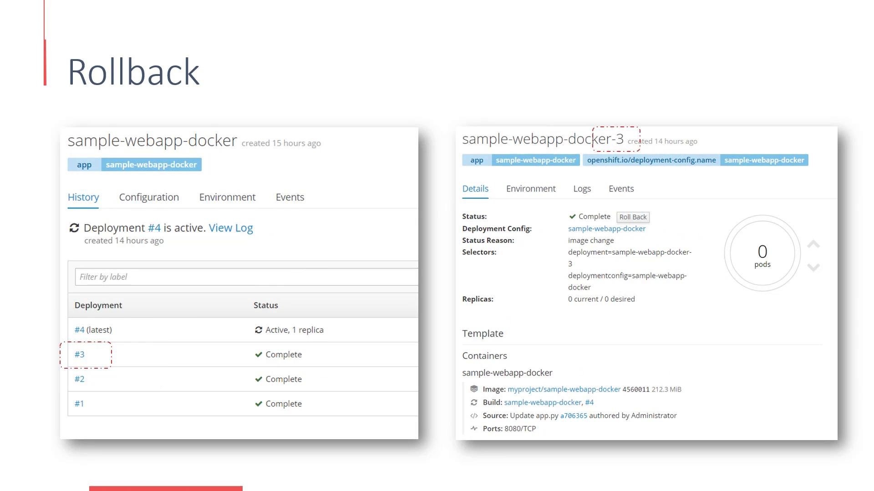
Task: Click the Complete checkmark in row #2
Action: 259,379
